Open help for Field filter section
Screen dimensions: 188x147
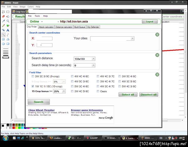[157, 75]
